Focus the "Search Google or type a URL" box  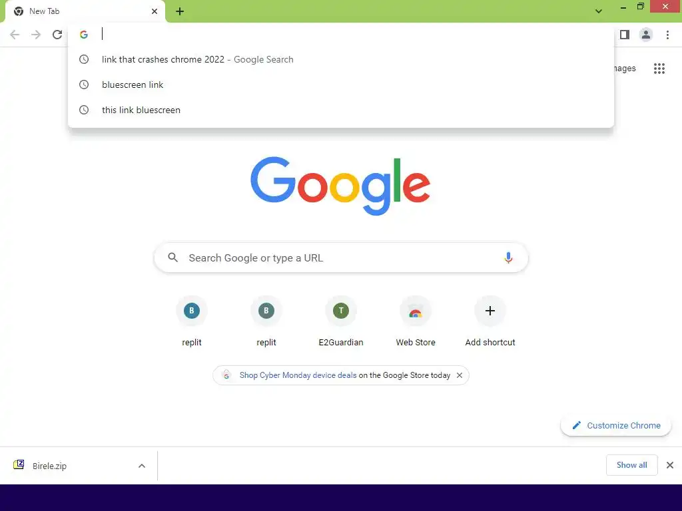coord(341,257)
